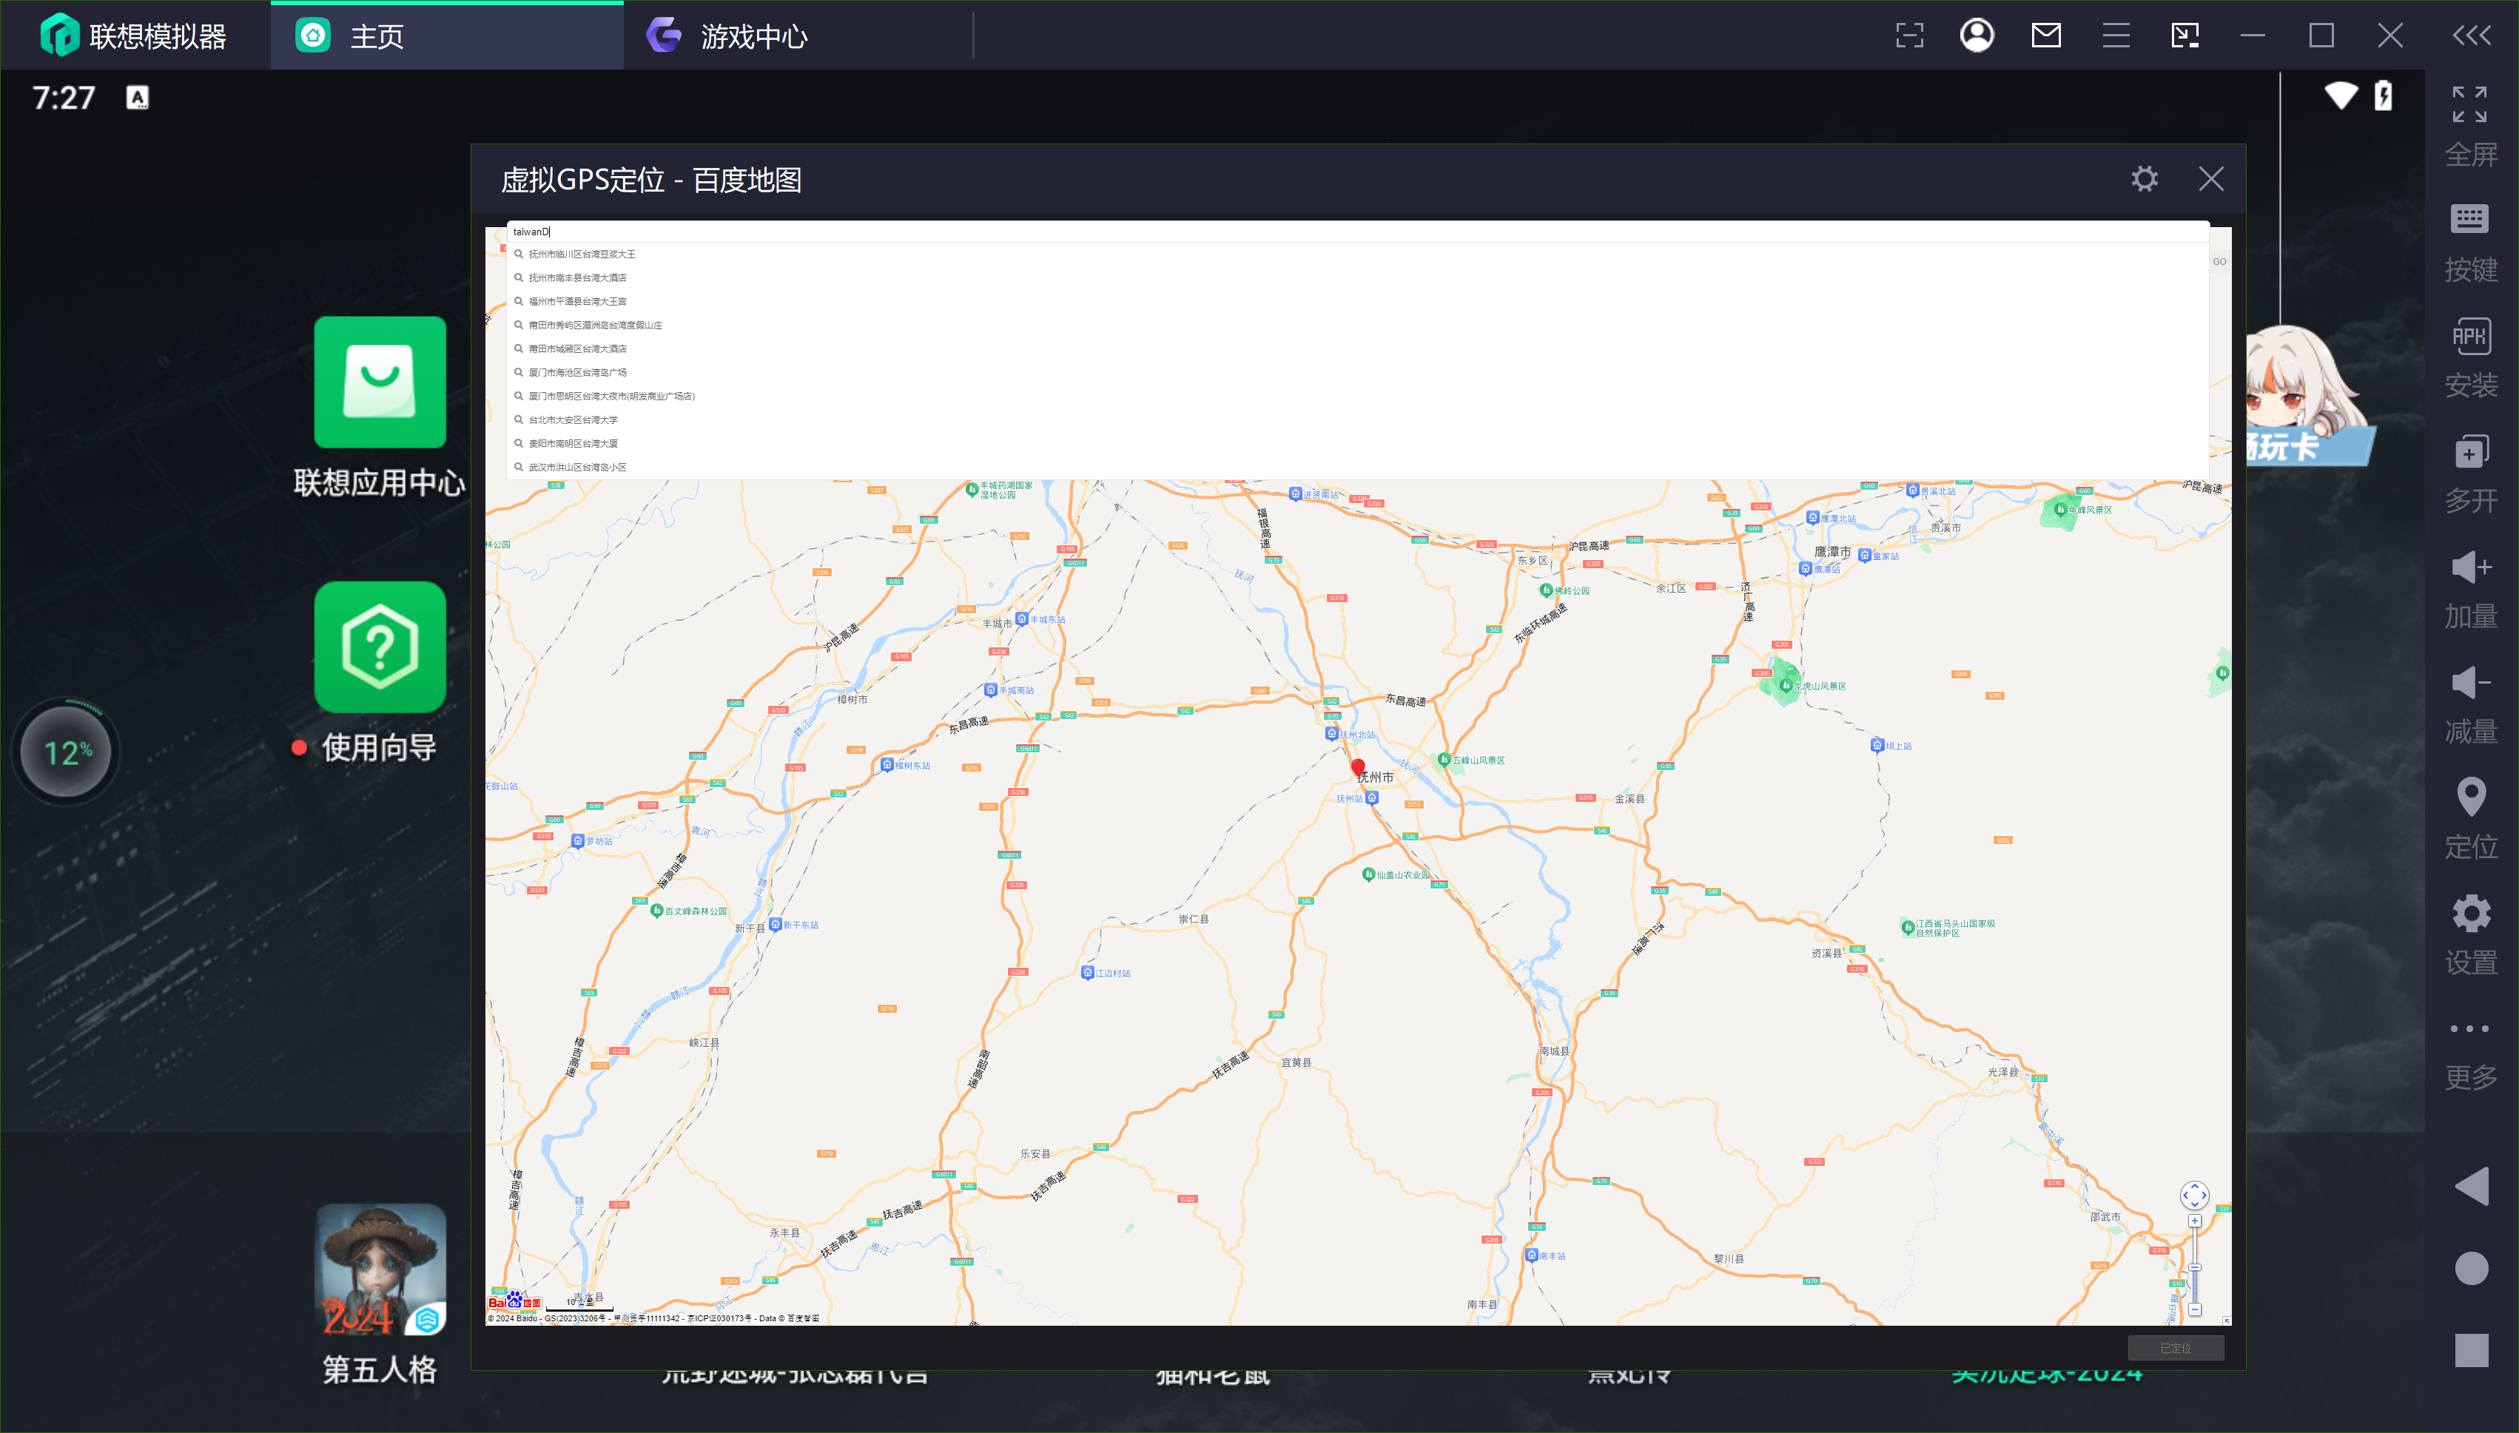Click the 江边村站 station marker
Image resolution: width=2519 pixels, height=1433 pixels.
pyautogui.click(x=1087, y=971)
